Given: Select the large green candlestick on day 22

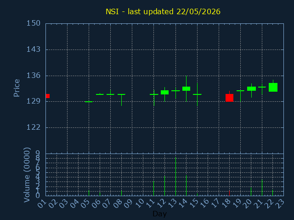Looking at the screenshot, I should [x=273, y=87].
